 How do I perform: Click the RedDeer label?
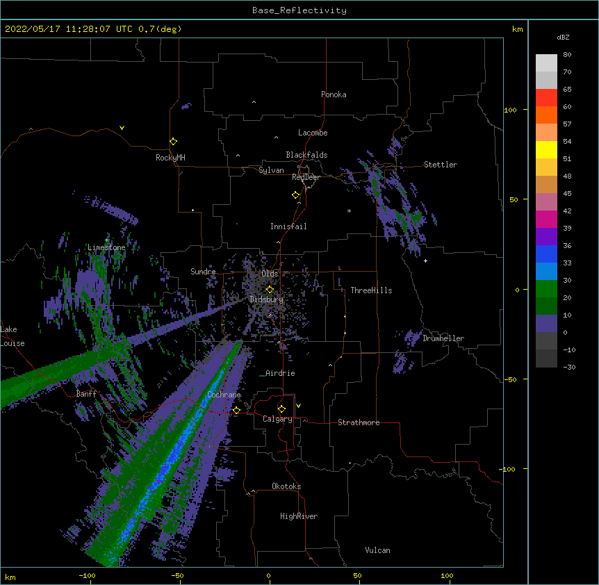(x=306, y=177)
